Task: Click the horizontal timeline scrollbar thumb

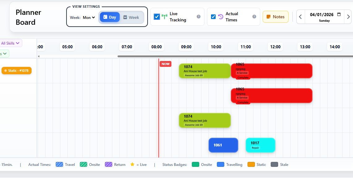Action: point(235,56)
